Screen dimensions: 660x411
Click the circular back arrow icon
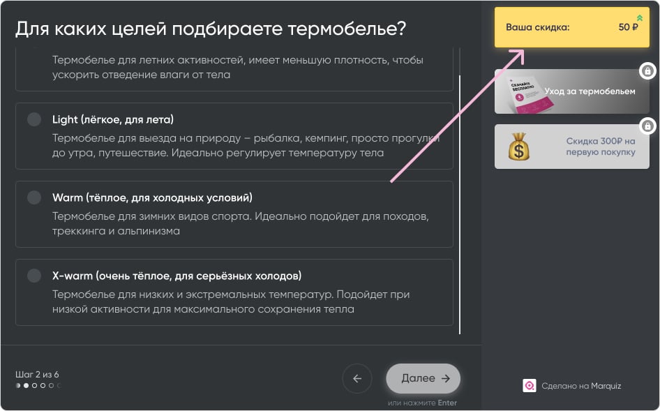click(357, 378)
